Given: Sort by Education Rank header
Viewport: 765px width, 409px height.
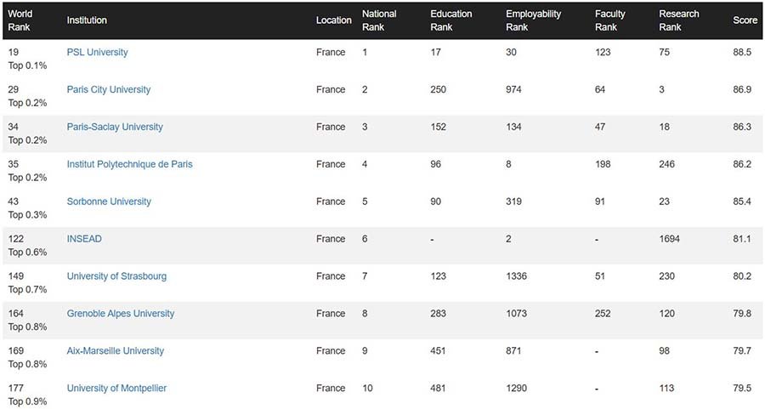Looking at the screenshot, I should click(x=451, y=20).
